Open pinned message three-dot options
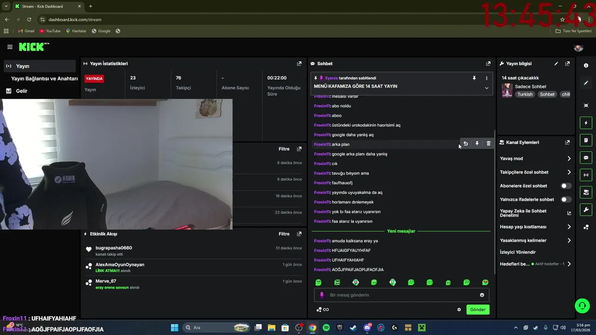Image resolution: width=596 pixels, height=335 pixels. (487, 78)
